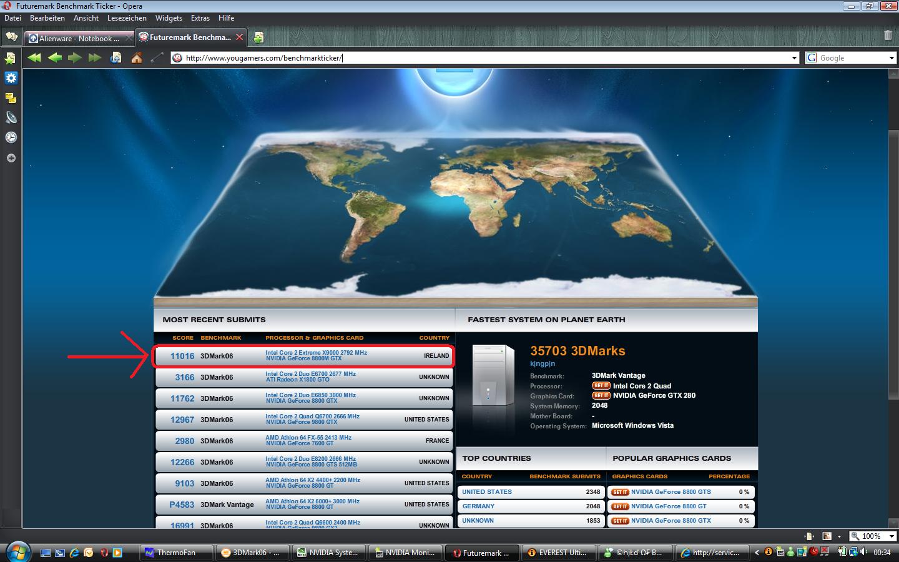Click the volume icon in system tray

pos(863,552)
